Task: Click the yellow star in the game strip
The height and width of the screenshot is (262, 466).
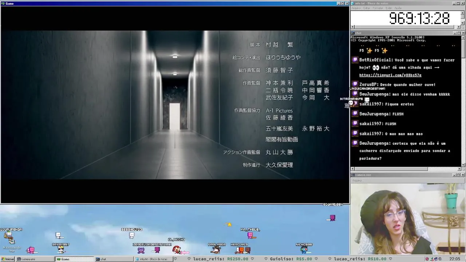Action: pyautogui.click(x=229, y=225)
